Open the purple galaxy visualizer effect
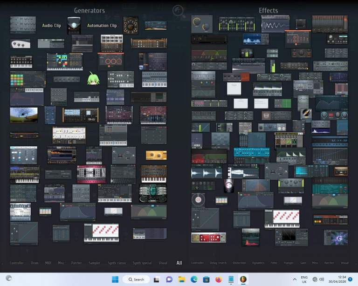The width and height of the screenshot is (358, 286). point(336,237)
